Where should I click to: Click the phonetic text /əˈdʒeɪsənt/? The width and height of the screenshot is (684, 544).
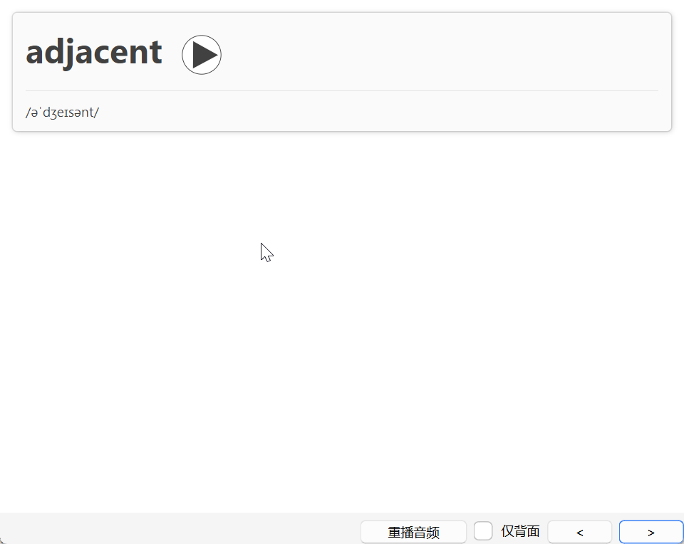coord(63,113)
